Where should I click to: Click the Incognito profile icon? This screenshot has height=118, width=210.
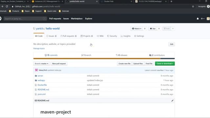(x=208, y=7)
